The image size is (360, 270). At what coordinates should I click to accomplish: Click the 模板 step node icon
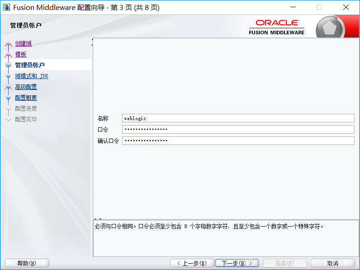8,54
